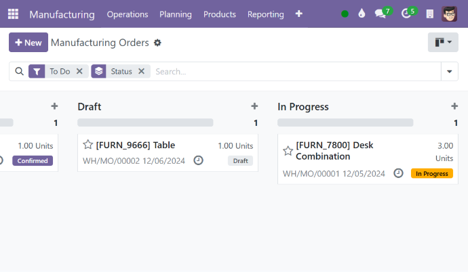Star the FURN_9666 Table order
The image size is (468, 272).
(87, 145)
